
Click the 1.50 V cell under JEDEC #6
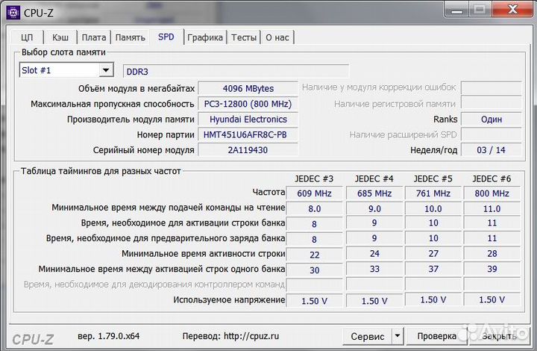(x=492, y=299)
